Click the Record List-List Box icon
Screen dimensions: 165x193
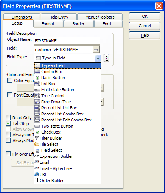[x=37, y=108]
